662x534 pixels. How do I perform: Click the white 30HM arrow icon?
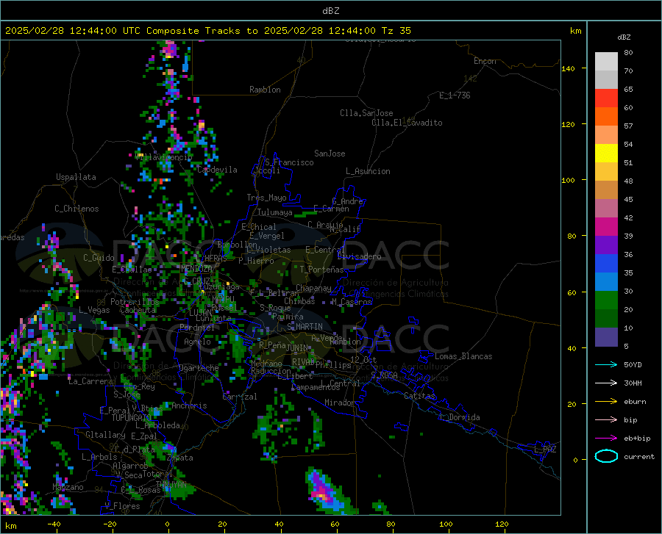coord(606,383)
